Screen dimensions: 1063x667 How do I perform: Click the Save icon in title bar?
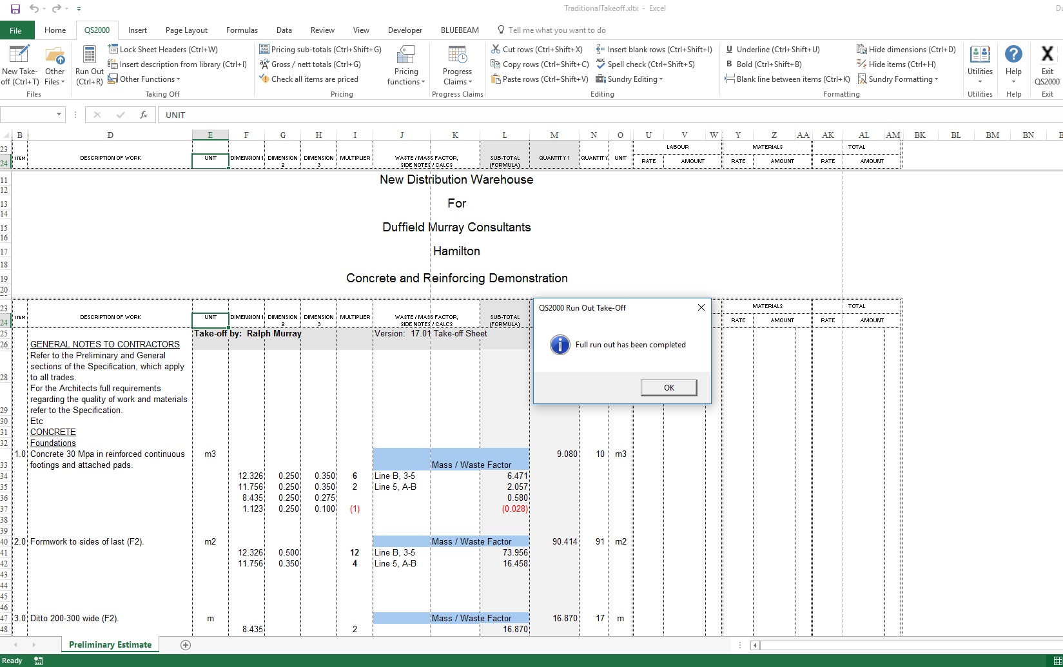[15, 9]
